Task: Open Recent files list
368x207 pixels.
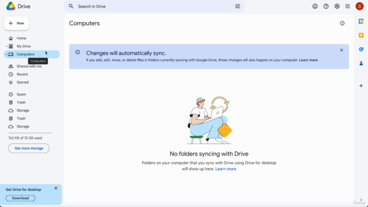Action: pos(22,74)
